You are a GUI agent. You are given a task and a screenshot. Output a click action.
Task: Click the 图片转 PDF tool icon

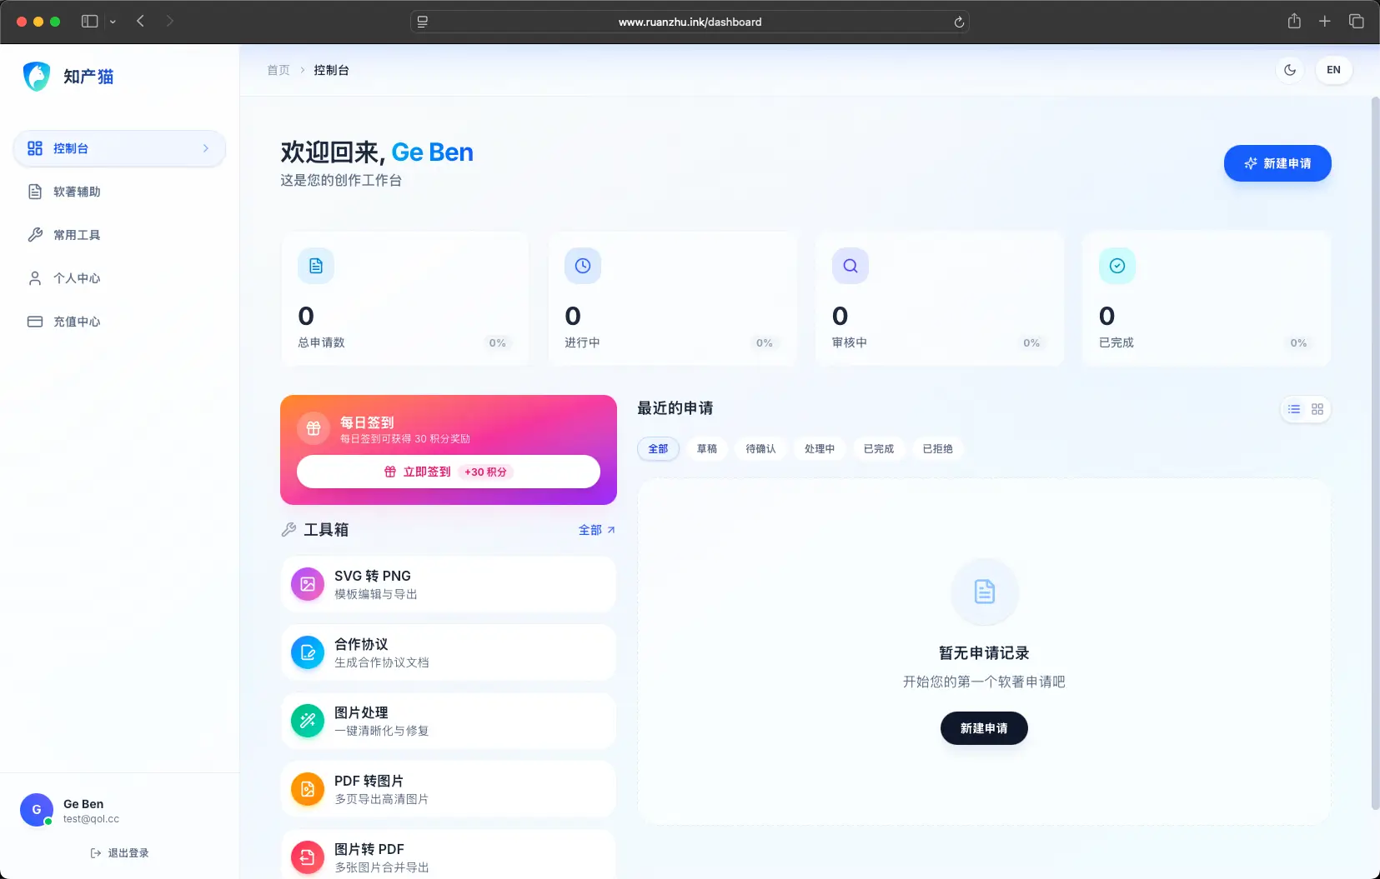coord(308,857)
